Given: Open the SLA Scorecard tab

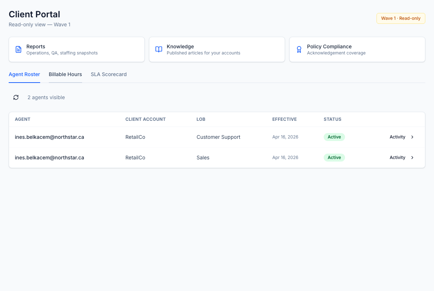Looking at the screenshot, I should coord(109,74).
